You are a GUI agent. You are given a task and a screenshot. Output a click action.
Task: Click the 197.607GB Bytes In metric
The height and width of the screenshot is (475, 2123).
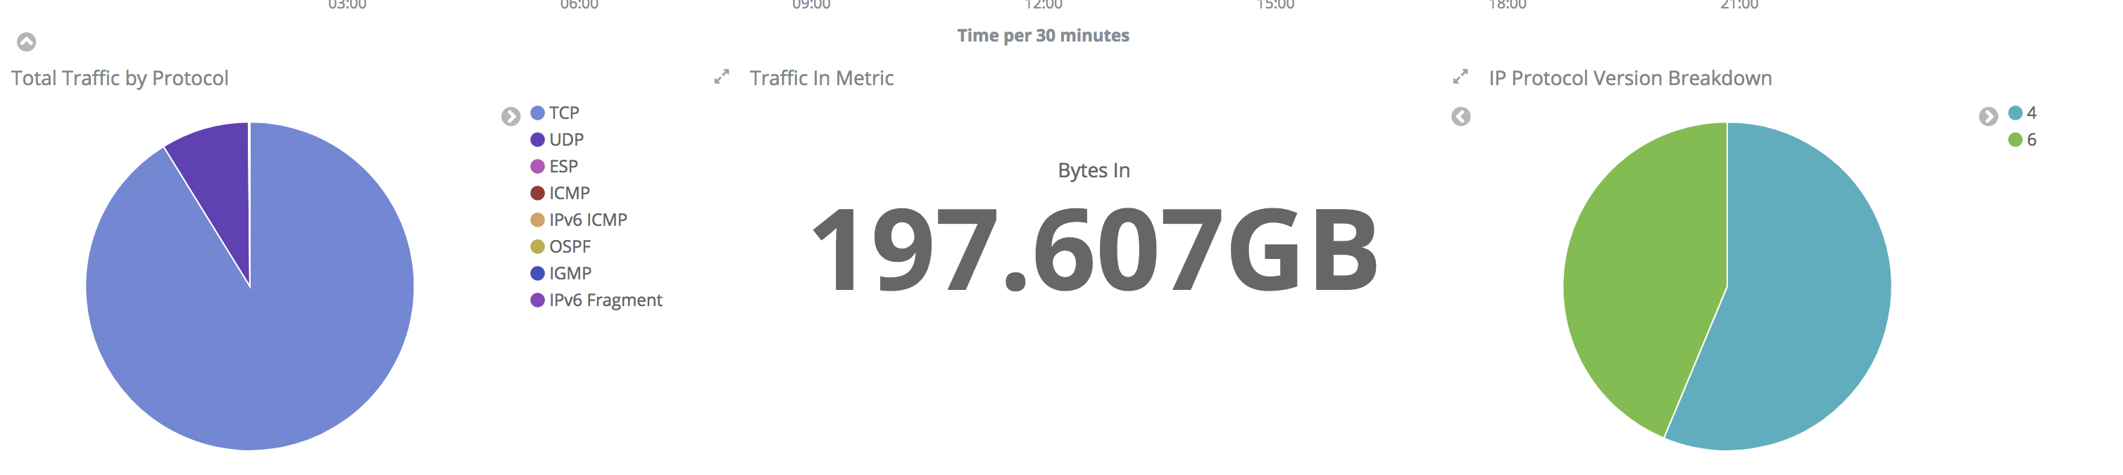click(x=1094, y=249)
